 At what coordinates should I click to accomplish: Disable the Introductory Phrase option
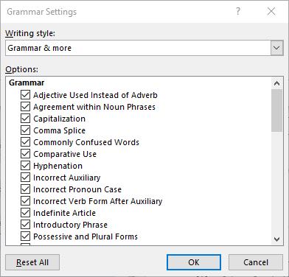coord(26,225)
